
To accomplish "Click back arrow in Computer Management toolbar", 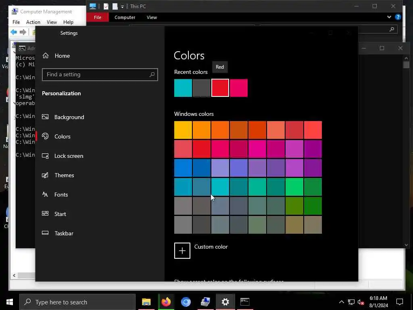I will click(14, 32).
